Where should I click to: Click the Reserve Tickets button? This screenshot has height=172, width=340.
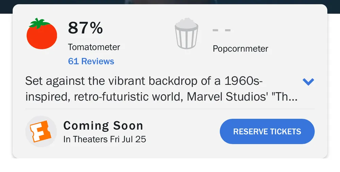pos(267,131)
